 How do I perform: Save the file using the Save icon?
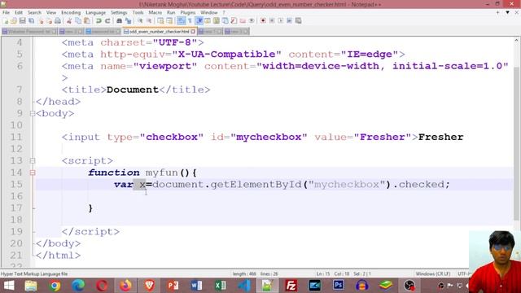[22, 20]
